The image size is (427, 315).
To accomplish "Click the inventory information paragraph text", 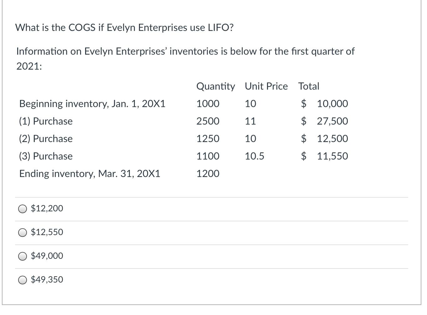I will (x=185, y=59).
